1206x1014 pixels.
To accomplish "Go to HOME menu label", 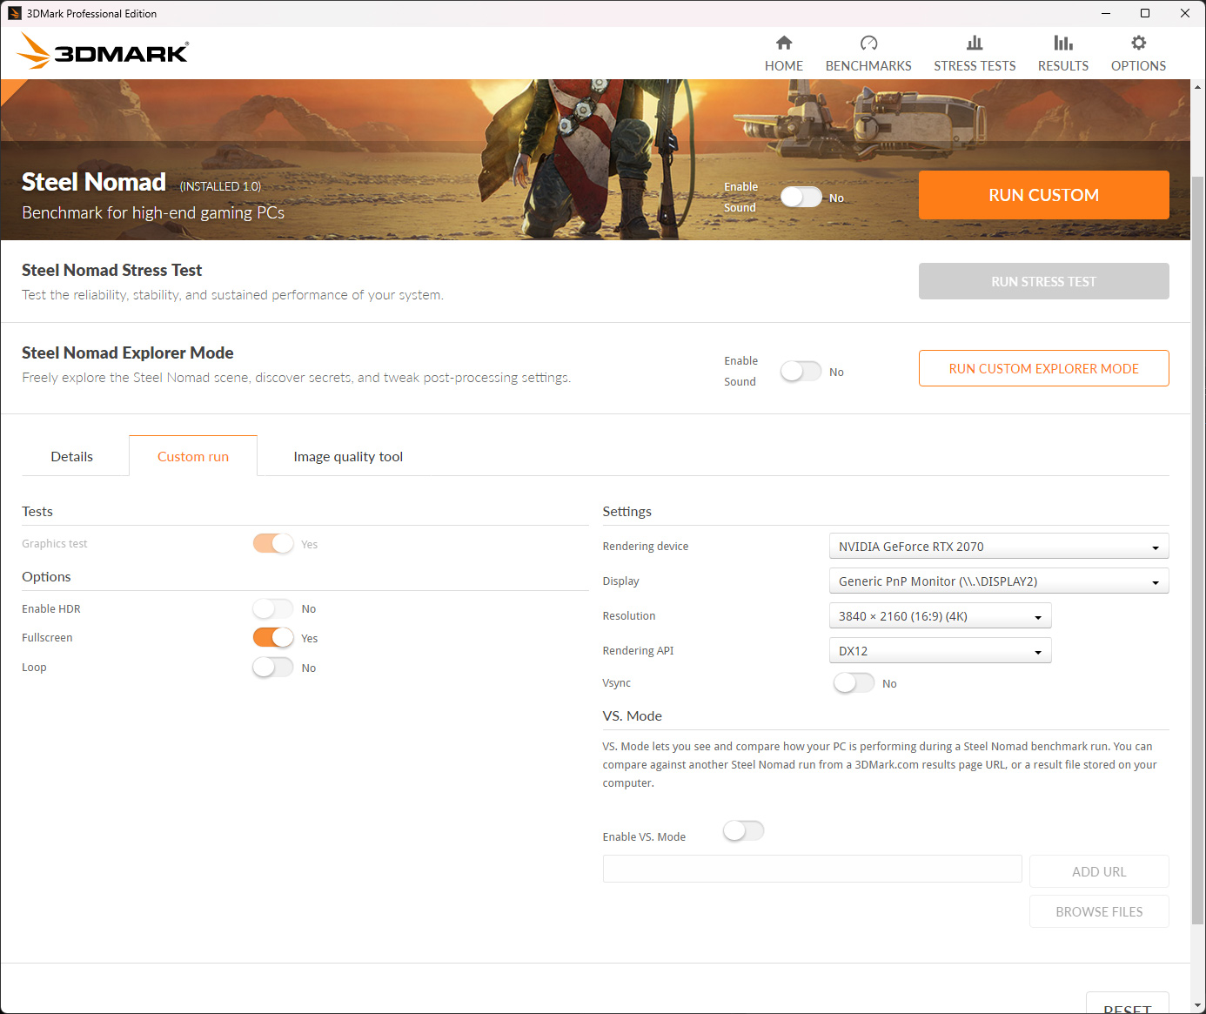I will (x=784, y=66).
